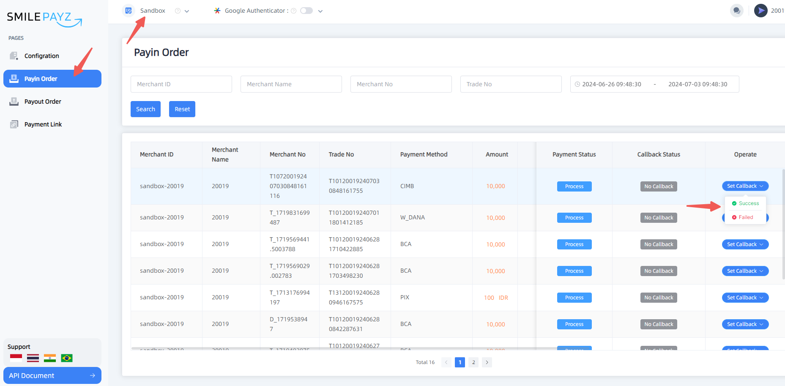Open the chat messages icon
The width and height of the screenshot is (785, 386).
[x=737, y=11]
